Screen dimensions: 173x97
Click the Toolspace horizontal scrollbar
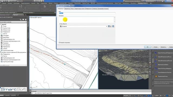click(x=14, y=65)
